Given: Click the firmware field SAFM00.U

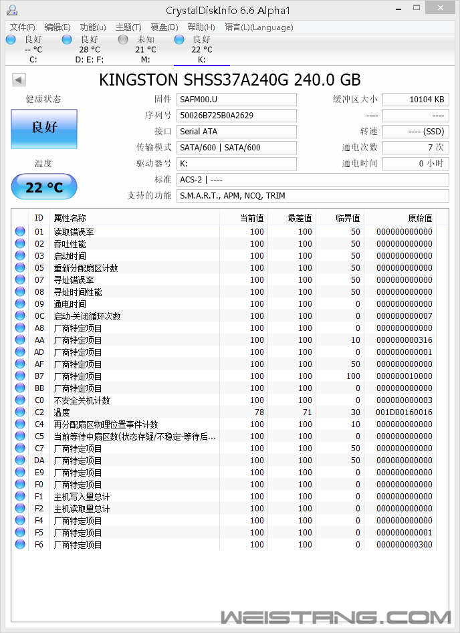Looking at the screenshot, I should pyautogui.click(x=236, y=100).
